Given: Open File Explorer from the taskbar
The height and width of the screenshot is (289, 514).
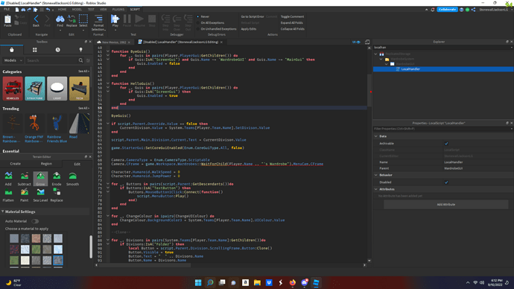Looking at the screenshot, I should pos(257,282).
